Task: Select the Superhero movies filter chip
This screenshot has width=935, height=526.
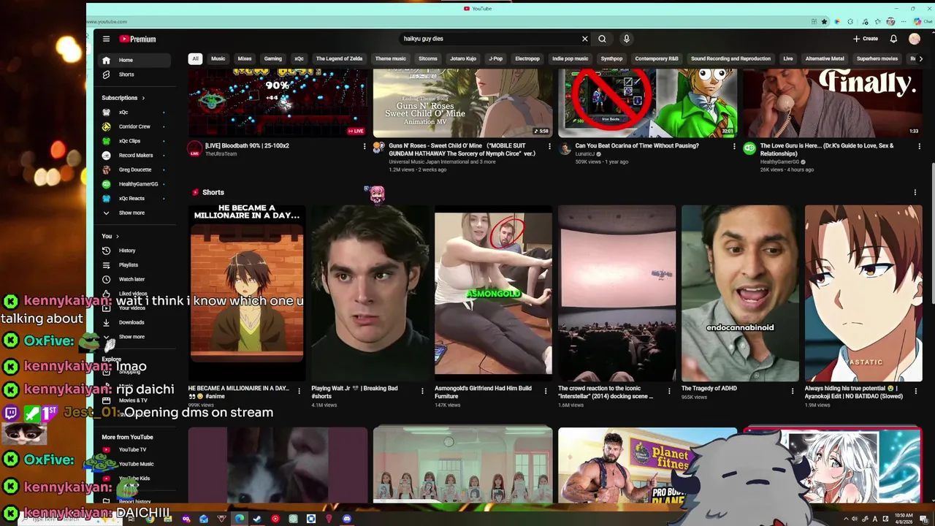Action: (x=877, y=58)
